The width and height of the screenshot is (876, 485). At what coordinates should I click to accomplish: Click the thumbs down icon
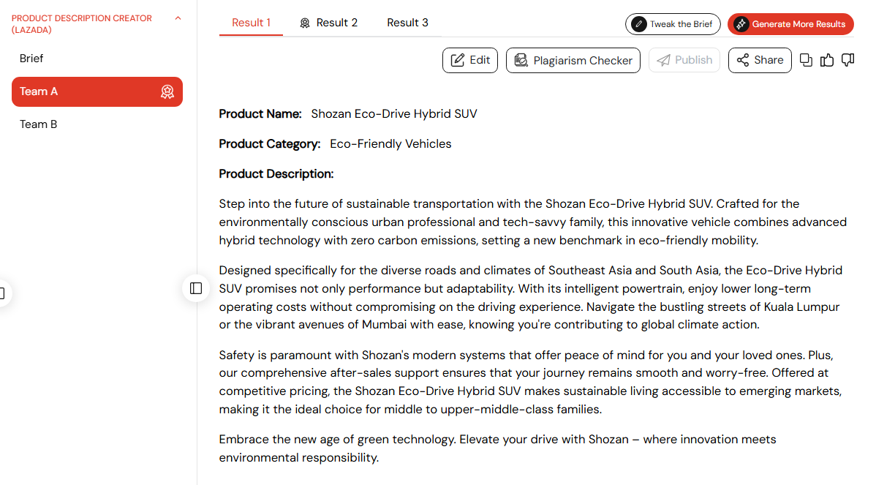tap(847, 60)
